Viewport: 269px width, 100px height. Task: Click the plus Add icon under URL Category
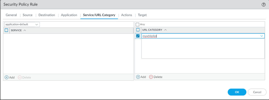click(x=138, y=77)
